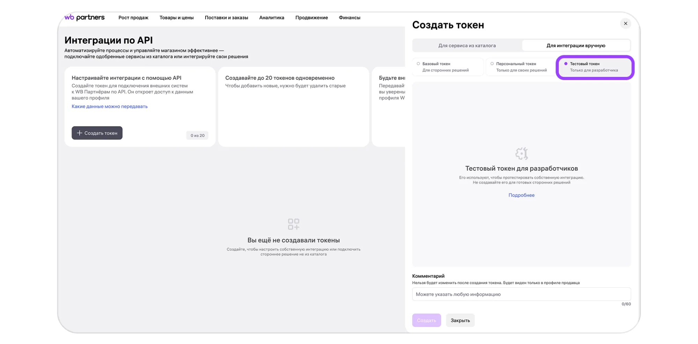The image size is (698, 344).
Task: Select the Персональный токен radio option
Action: click(x=492, y=64)
